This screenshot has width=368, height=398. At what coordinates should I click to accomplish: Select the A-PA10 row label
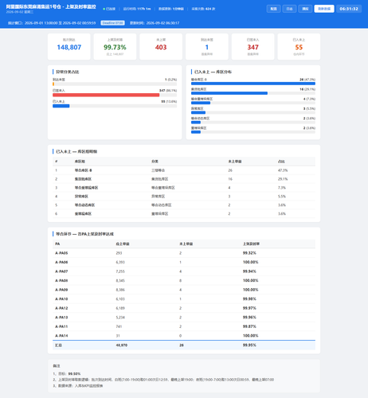61,299
